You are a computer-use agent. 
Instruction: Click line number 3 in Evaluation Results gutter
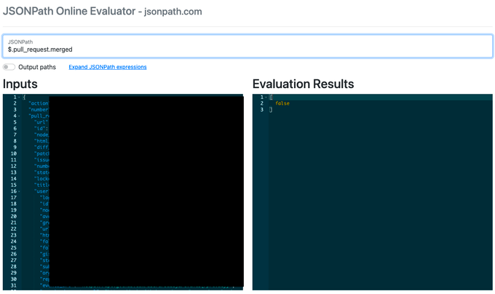tap(262, 110)
